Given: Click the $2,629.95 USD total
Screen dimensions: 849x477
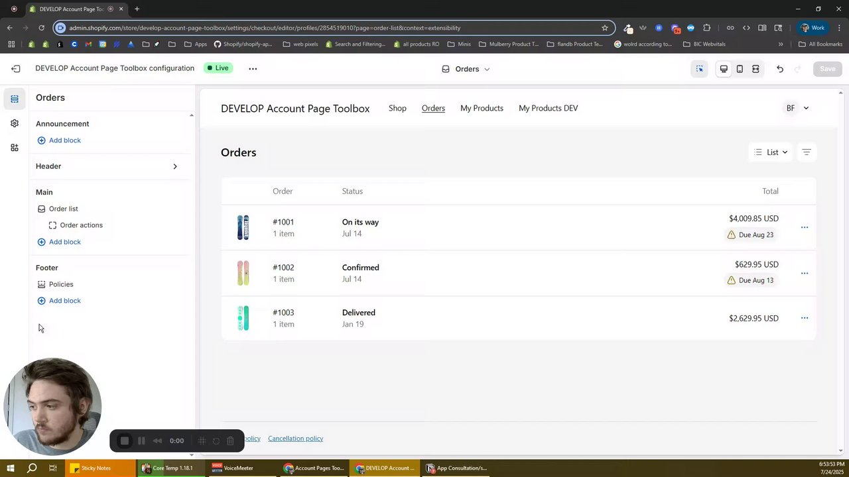Looking at the screenshot, I should click(x=753, y=318).
